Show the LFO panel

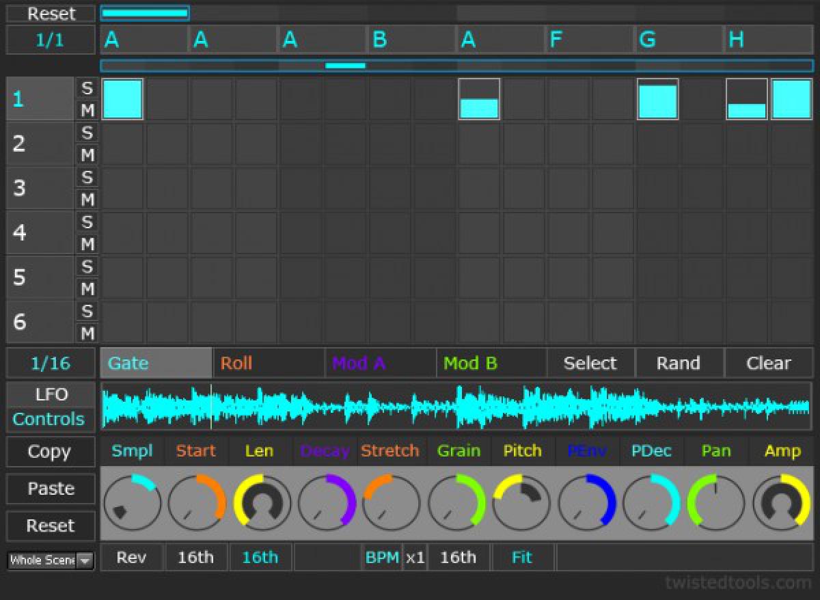click(51, 395)
